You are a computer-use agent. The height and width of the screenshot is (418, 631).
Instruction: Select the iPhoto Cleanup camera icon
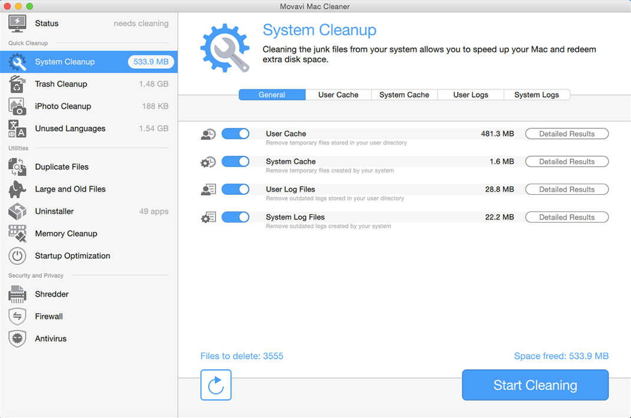[17, 107]
